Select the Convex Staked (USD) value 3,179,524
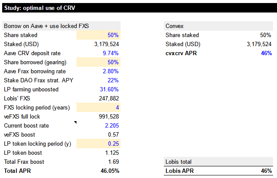Image resolution: width=277 pixels, height=178 pixels. point(259,44)
